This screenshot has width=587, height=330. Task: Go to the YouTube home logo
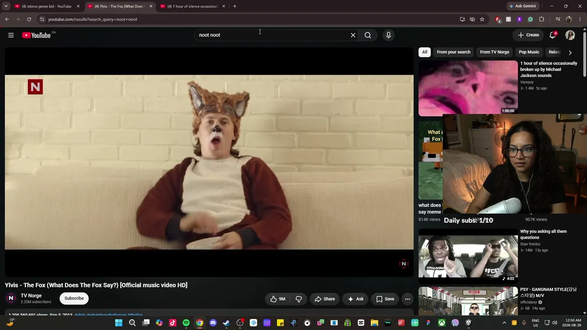pyautogui.click(x=36, y=35)
